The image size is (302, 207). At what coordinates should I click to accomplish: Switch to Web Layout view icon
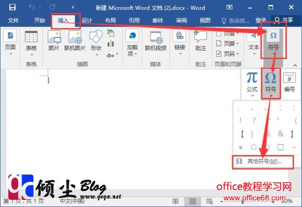coord(209,201)
